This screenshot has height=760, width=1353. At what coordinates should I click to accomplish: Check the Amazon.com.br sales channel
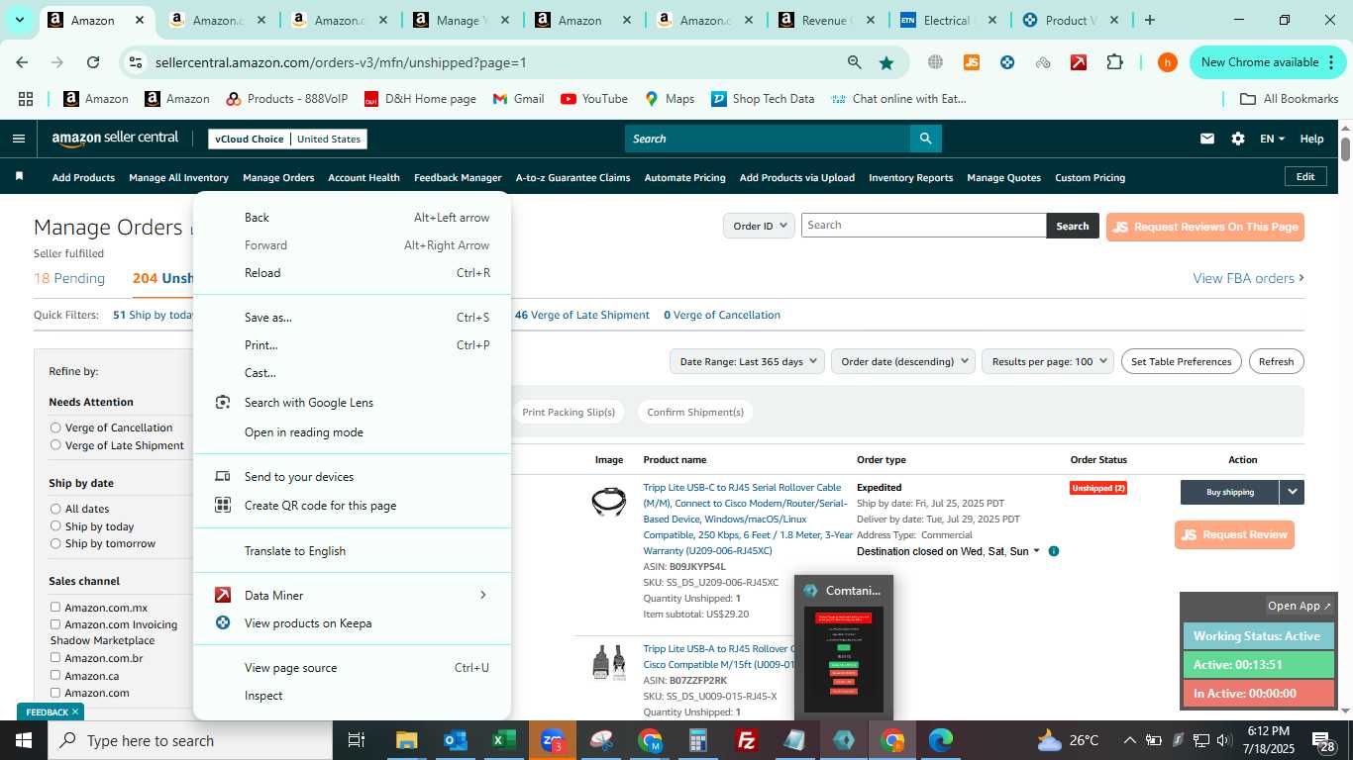(55, 658)
